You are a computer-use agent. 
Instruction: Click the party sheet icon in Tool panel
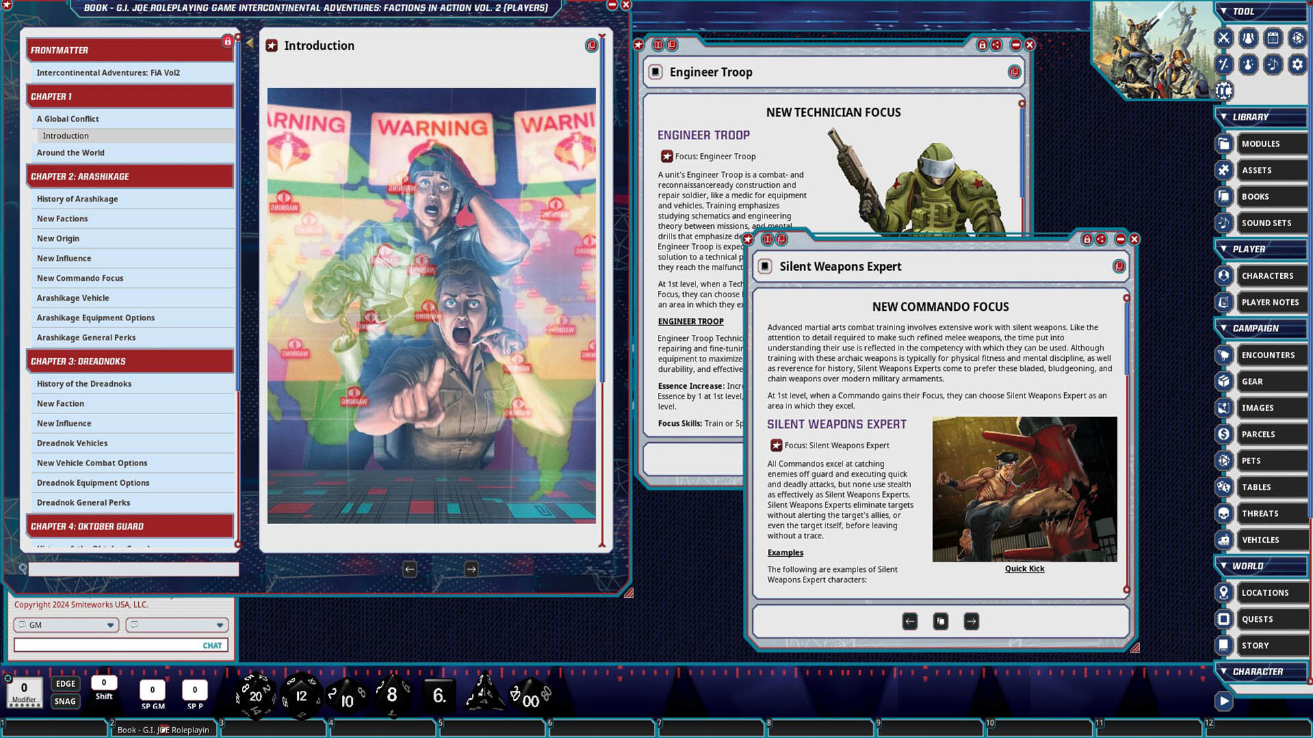pos(1249,38)
